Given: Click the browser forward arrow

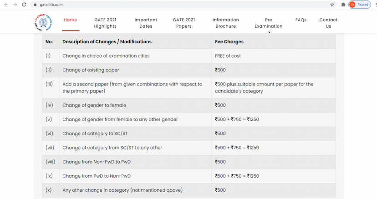Looking at the screenshot, I should pos(15,5).
